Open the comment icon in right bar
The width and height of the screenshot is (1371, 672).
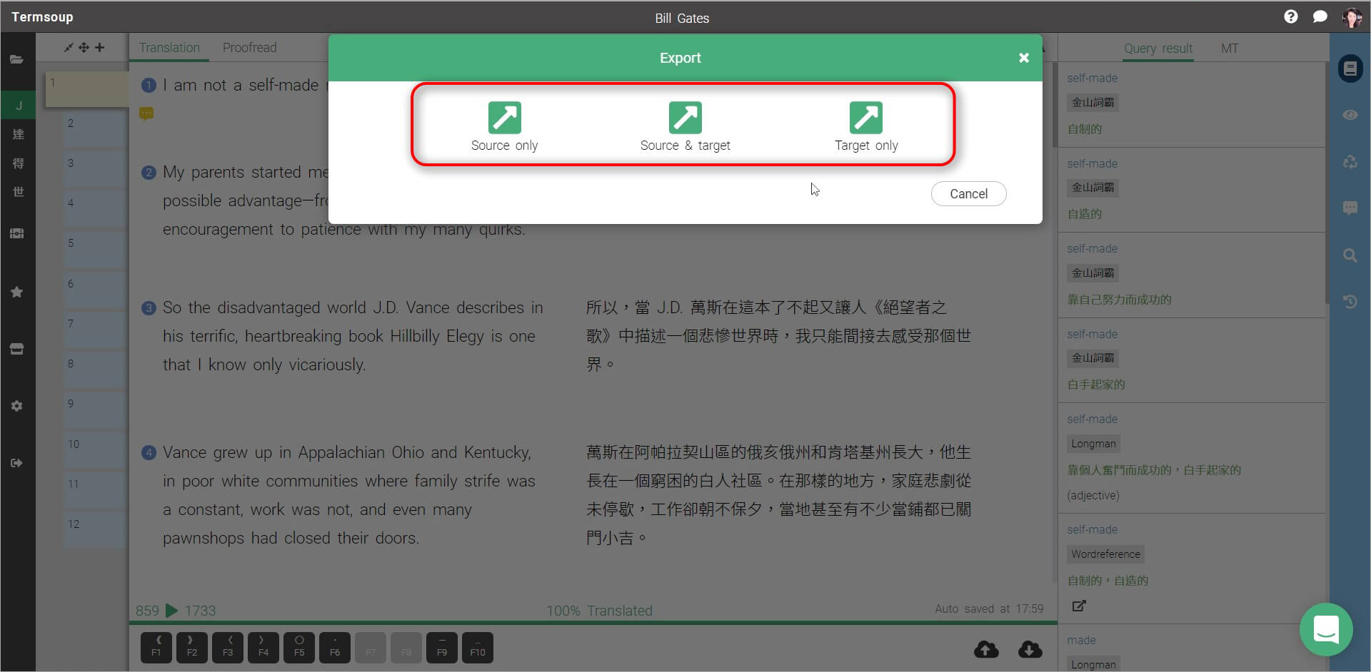click(1350, 208)
